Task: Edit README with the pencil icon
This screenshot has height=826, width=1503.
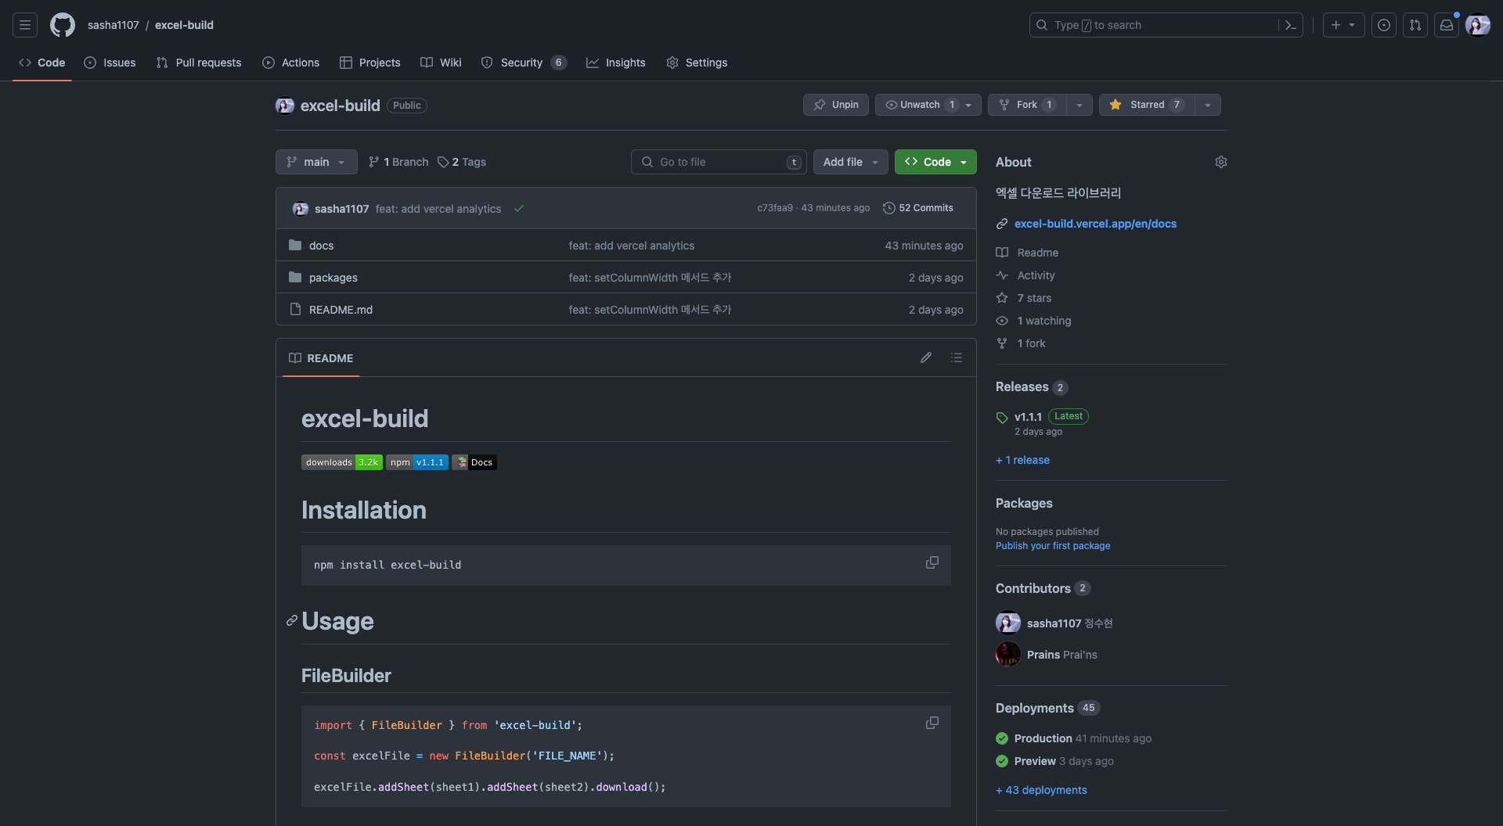Action: click(926, 357)
